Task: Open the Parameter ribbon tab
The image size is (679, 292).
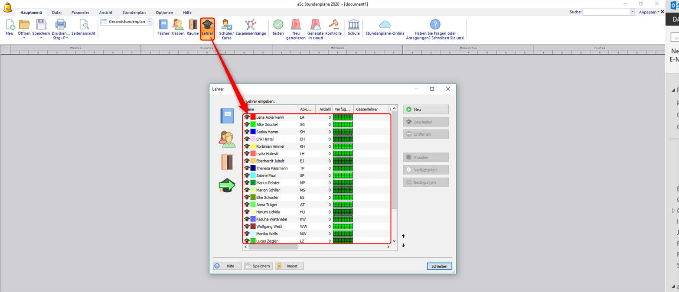Action: [80, 13]
